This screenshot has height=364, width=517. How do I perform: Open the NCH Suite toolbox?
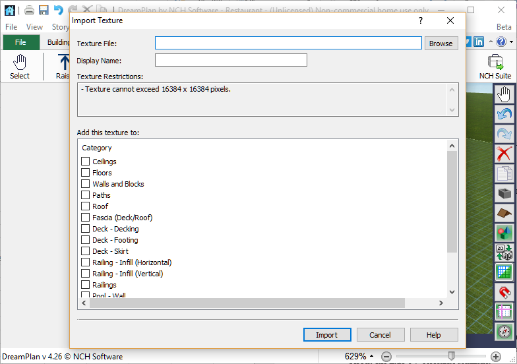(495, 67)
